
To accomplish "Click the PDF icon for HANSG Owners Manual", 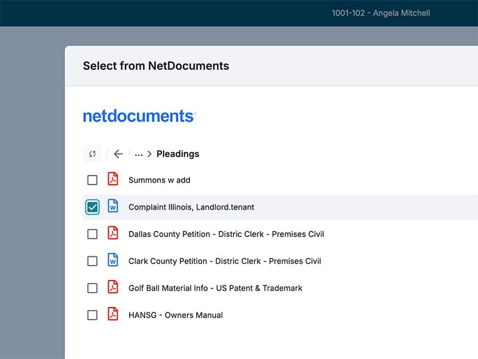I will pos(113,314).
